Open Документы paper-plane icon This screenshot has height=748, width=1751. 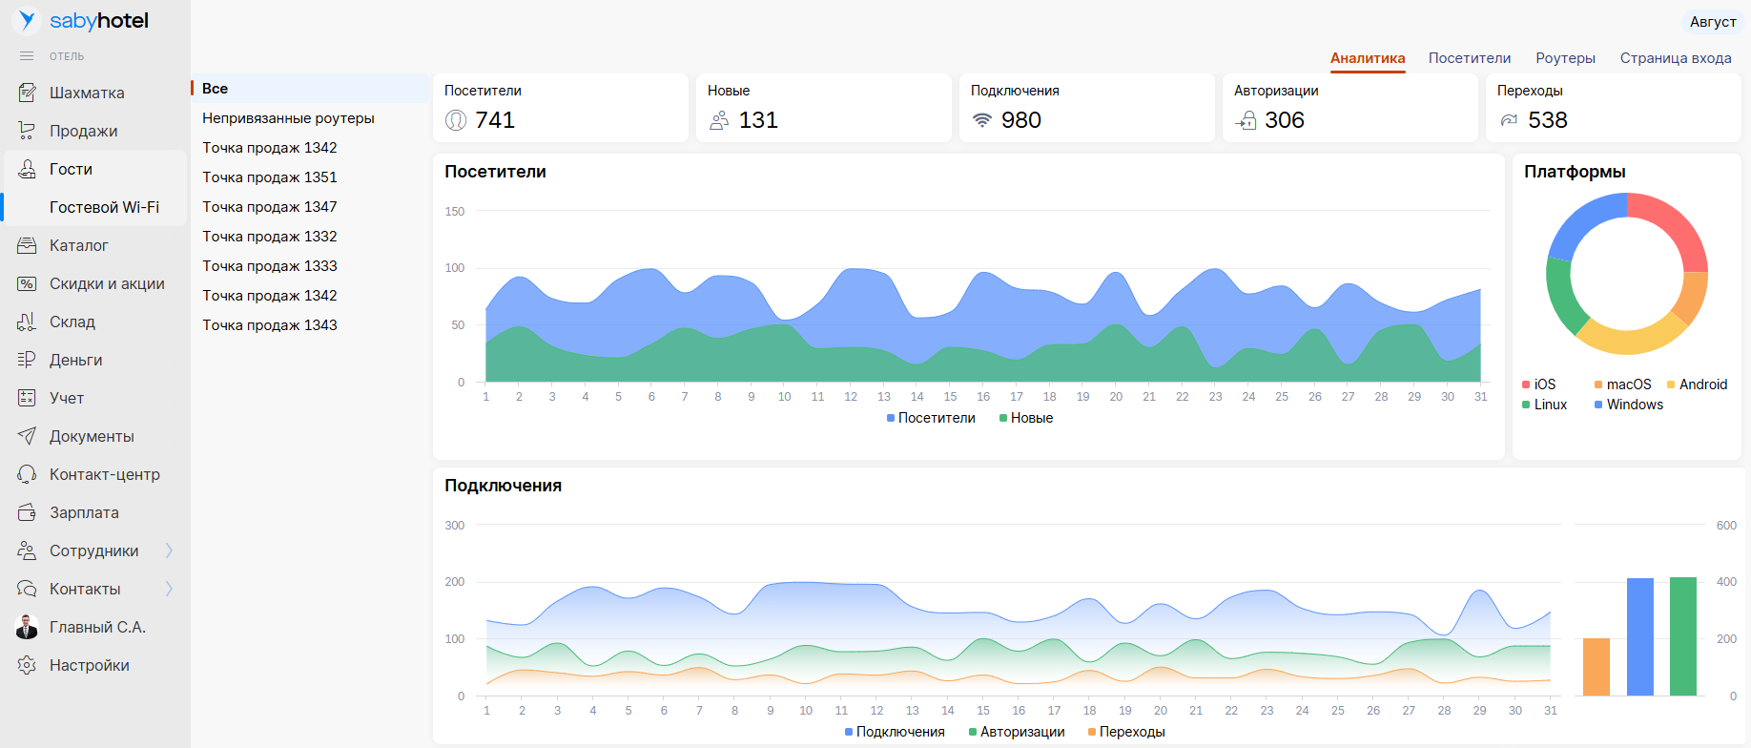point(27,436)
